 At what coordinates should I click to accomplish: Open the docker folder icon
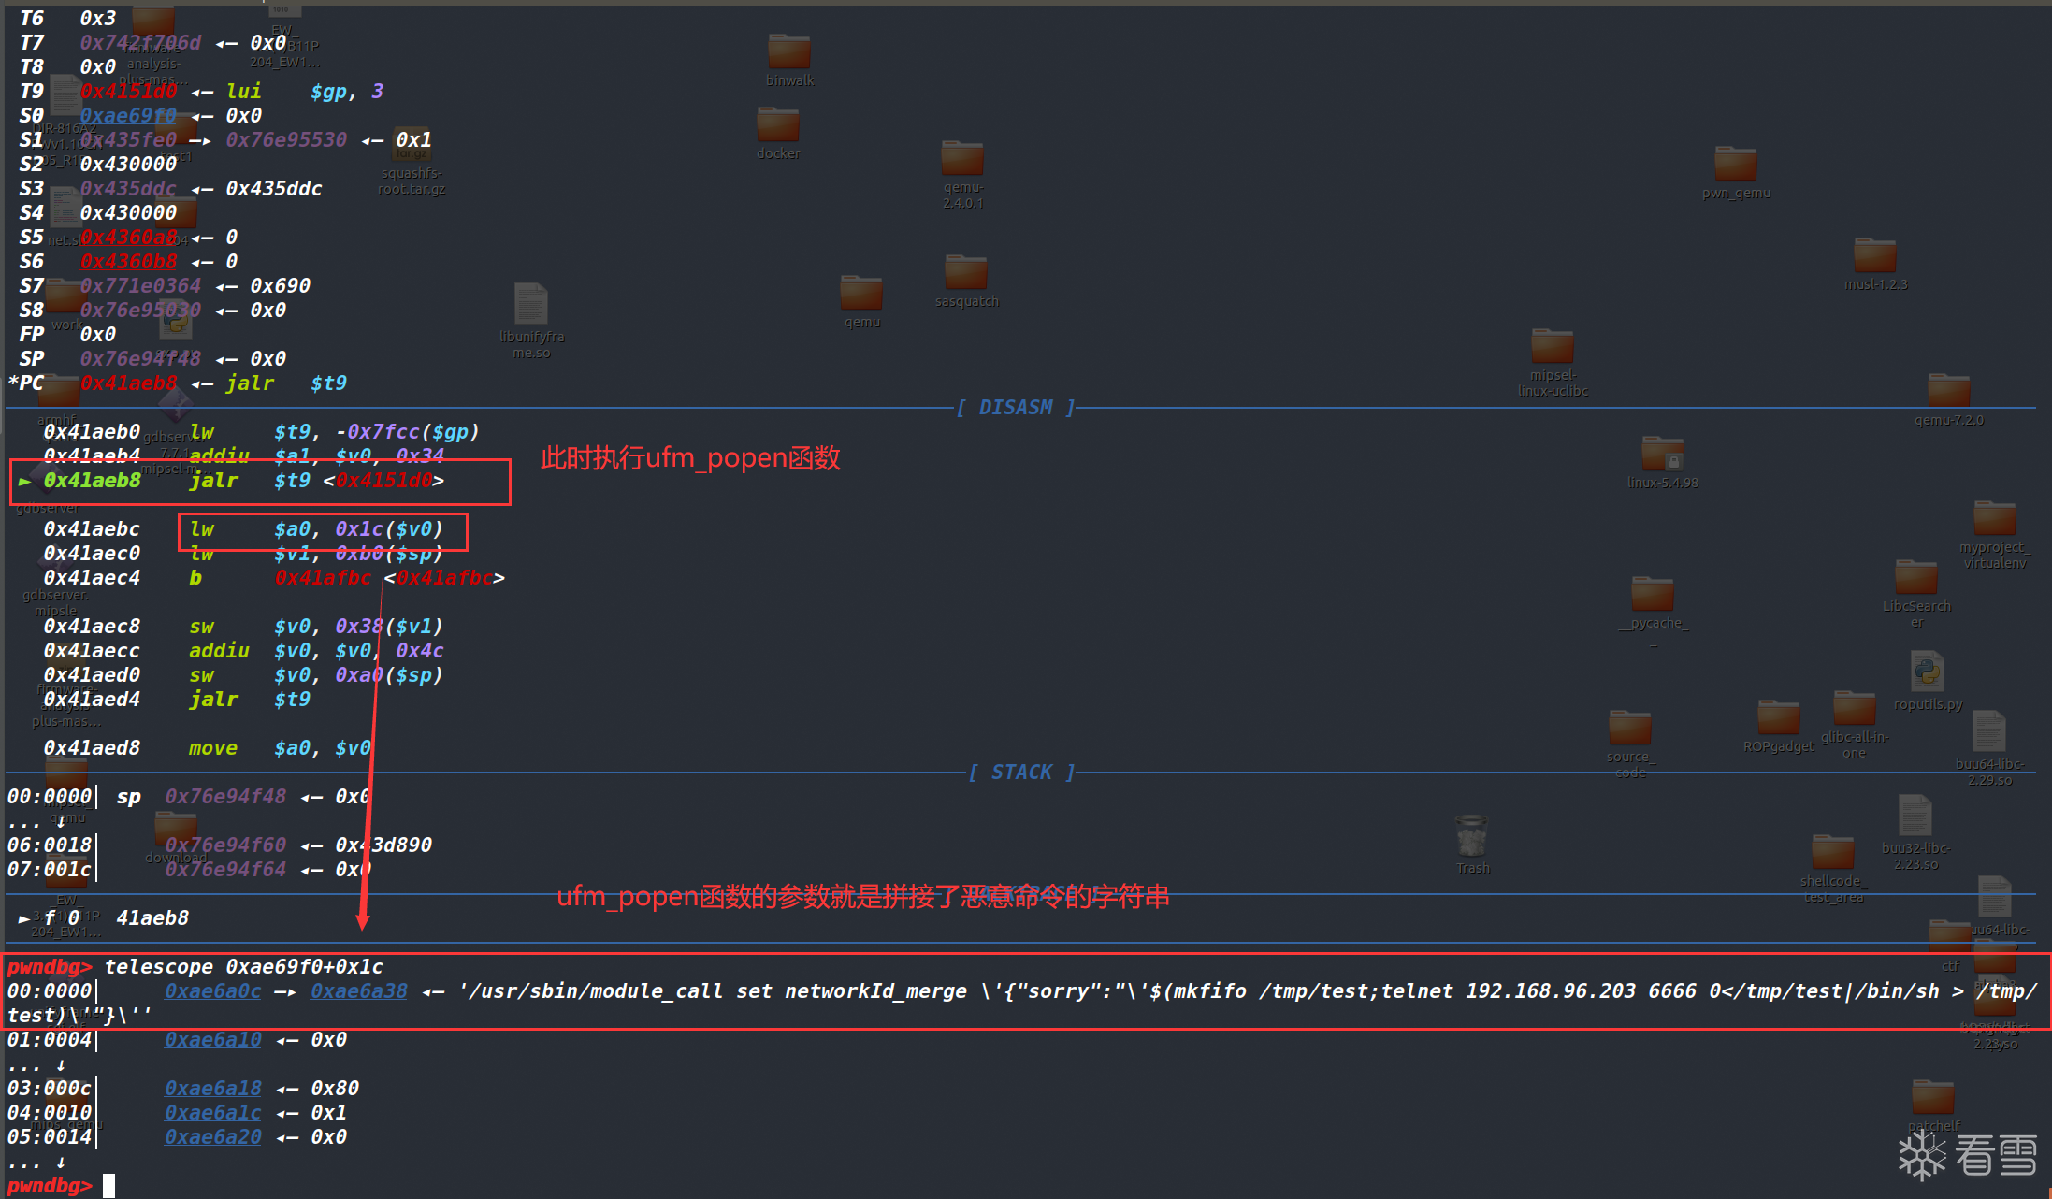tap(777, 125)
